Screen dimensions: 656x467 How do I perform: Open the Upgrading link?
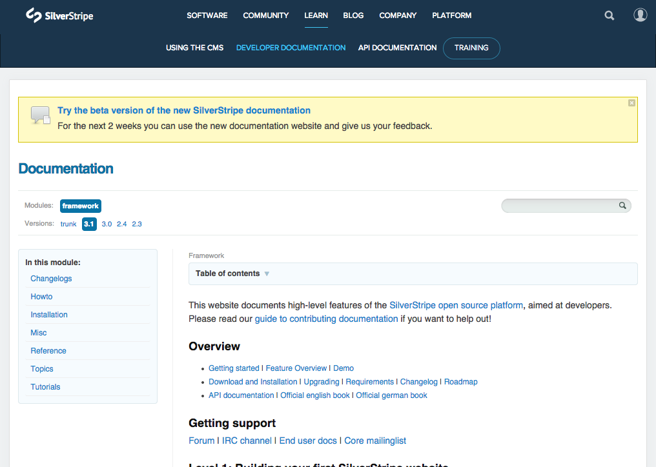click(x=322, y=382)
